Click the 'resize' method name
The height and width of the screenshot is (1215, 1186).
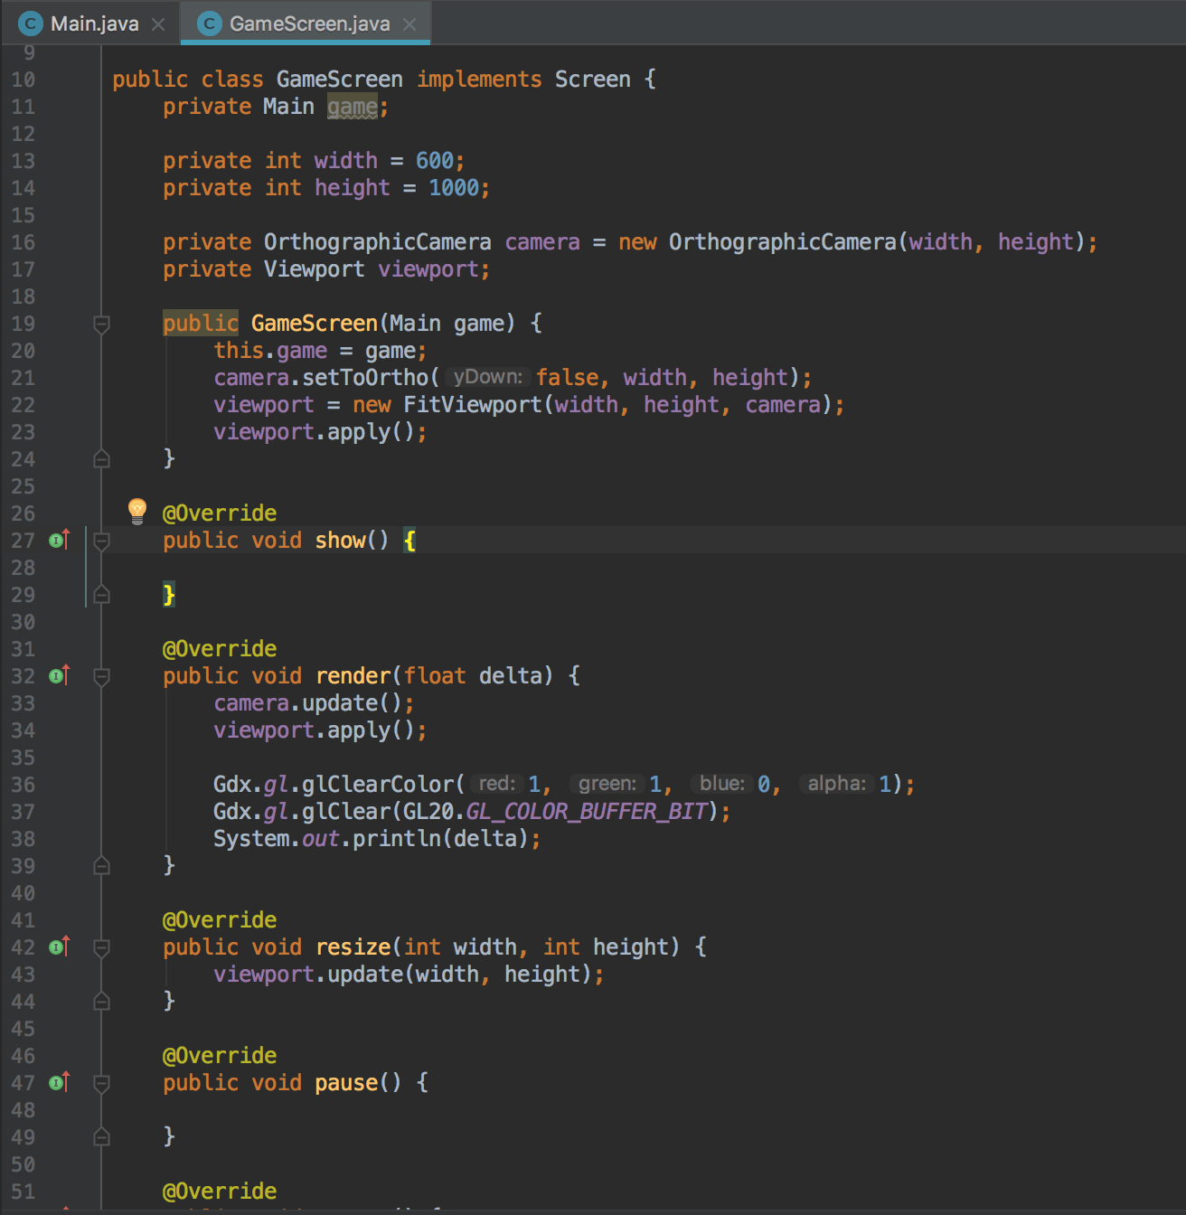tap(353, 947)
